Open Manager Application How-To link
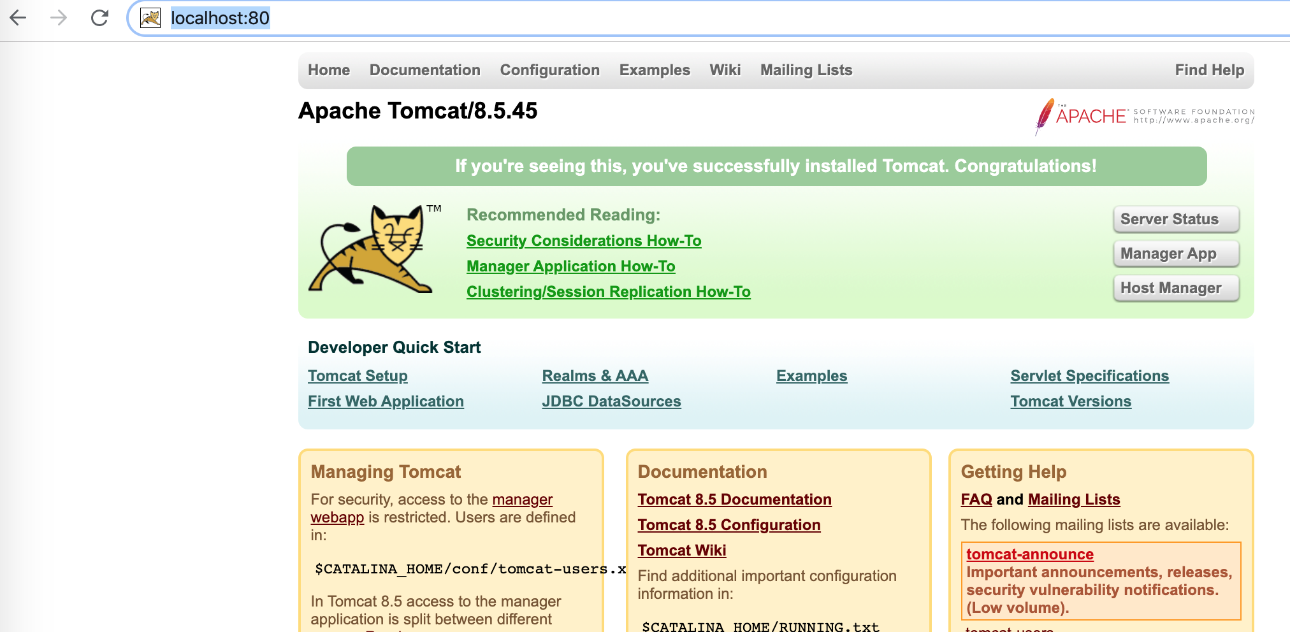 click(x=571, y=266)
